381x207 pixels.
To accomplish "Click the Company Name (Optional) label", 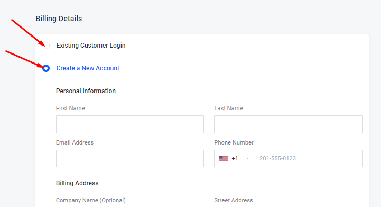I will 91,200.
